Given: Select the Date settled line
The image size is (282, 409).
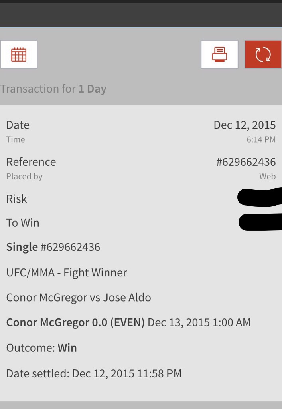Looking at the screenshot, I should click(94, 373).
